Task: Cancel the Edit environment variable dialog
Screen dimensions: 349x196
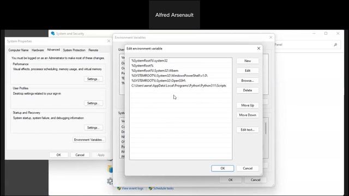Action: [x=248, y=168]
